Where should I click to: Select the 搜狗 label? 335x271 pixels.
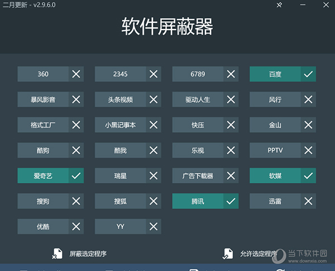tap(43, 201)
